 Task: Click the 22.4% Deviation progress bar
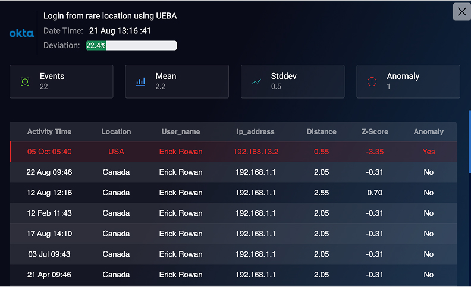[131, 45]
